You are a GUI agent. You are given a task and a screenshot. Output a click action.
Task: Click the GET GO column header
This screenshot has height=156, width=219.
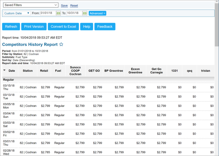click(x=94, y=71)
